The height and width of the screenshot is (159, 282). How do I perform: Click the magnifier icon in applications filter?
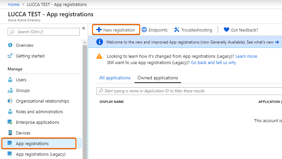pos(101,91)
